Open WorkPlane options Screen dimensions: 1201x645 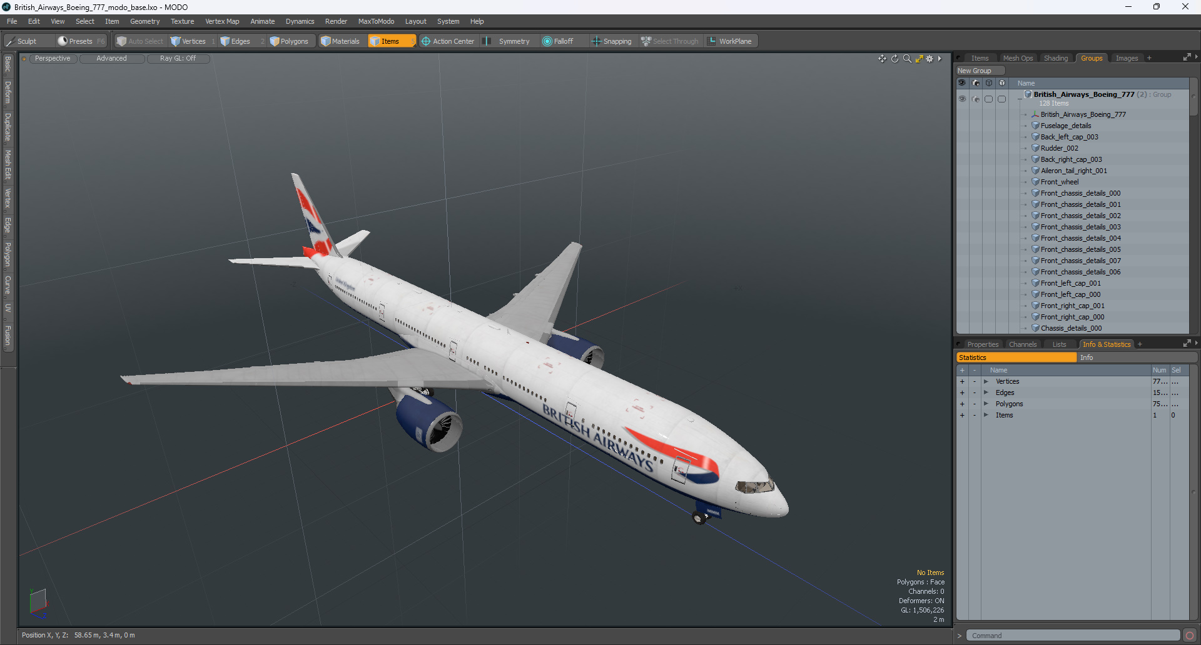click(x=730, y=41)
